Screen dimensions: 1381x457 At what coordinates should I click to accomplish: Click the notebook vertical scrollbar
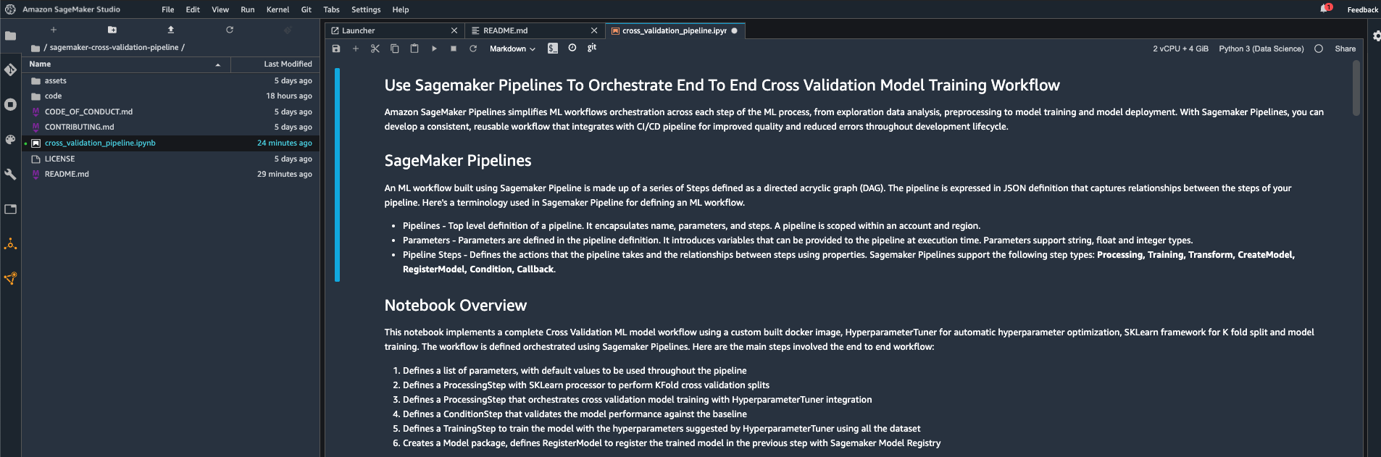[x=1356, y=88]
